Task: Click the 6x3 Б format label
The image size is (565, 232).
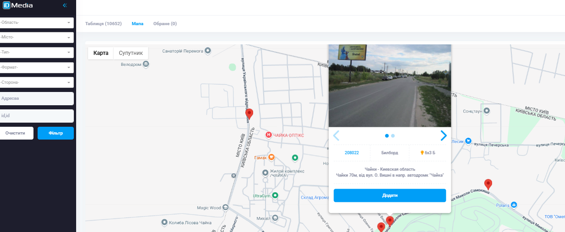Action: (x=428, y=153)
